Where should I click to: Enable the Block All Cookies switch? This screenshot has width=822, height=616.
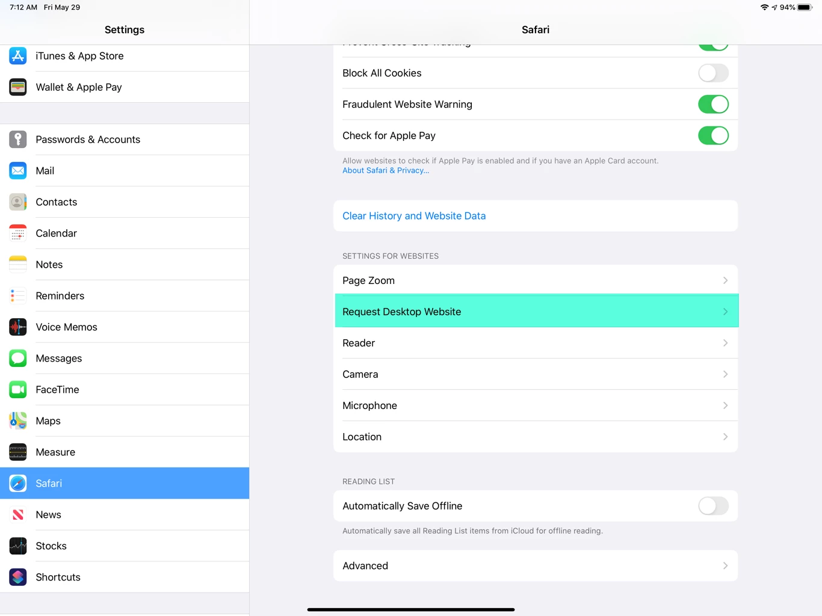(713, 73)
